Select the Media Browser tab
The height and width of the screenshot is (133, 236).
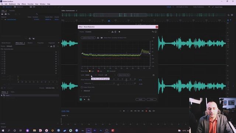click(x=6, y=43)
